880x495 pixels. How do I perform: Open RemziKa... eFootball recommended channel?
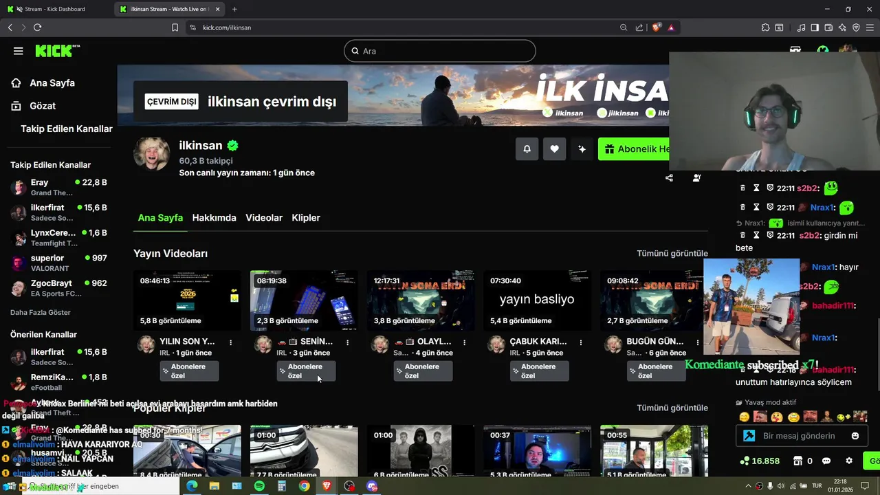(59, 382)
